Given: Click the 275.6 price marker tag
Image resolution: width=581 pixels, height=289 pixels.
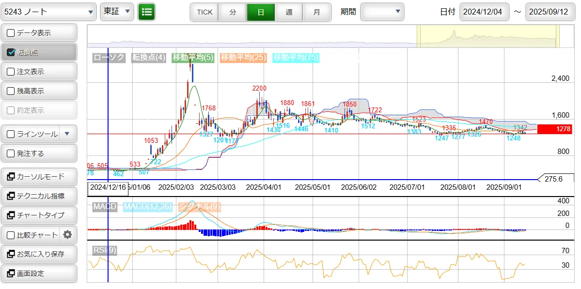Looking at the screenshot, I should point(553,179).
